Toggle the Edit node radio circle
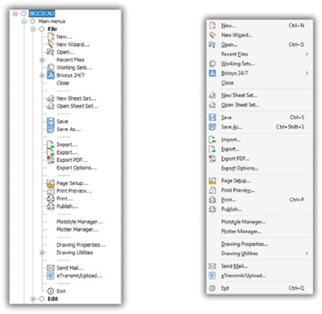The image size is (322, 314). 42,299
